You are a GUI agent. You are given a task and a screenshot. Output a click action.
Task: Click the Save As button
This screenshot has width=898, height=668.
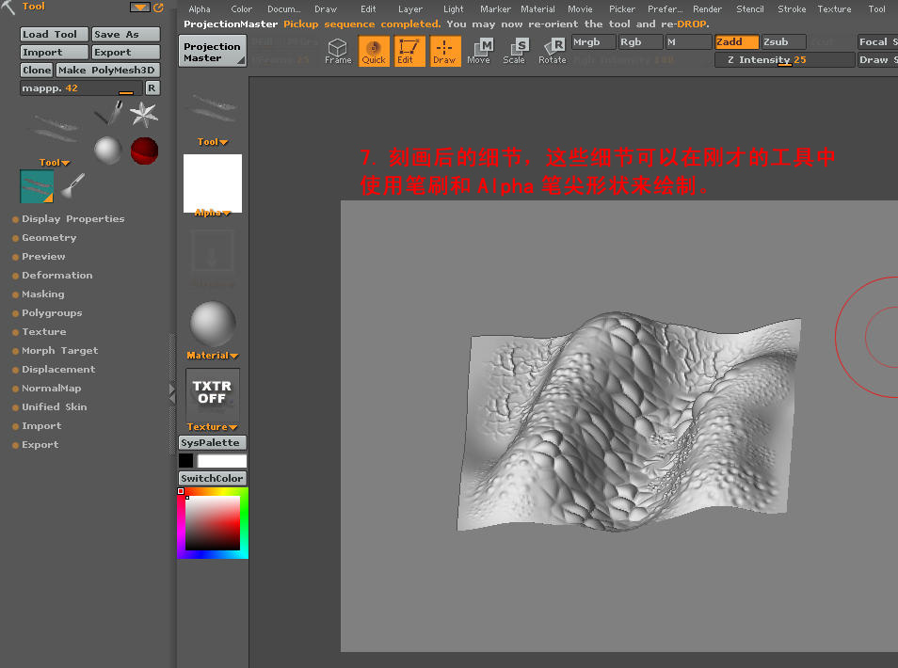125,35
